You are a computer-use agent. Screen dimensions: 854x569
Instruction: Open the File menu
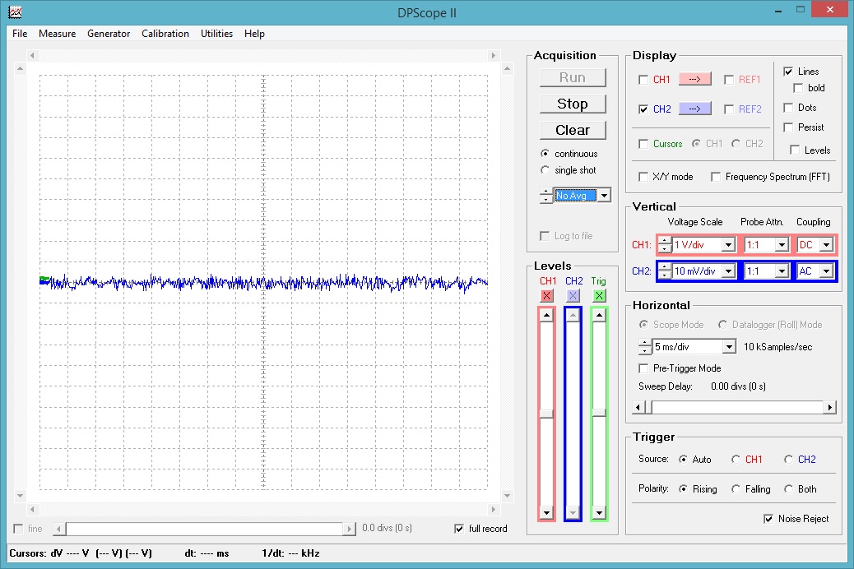(20, 34)
